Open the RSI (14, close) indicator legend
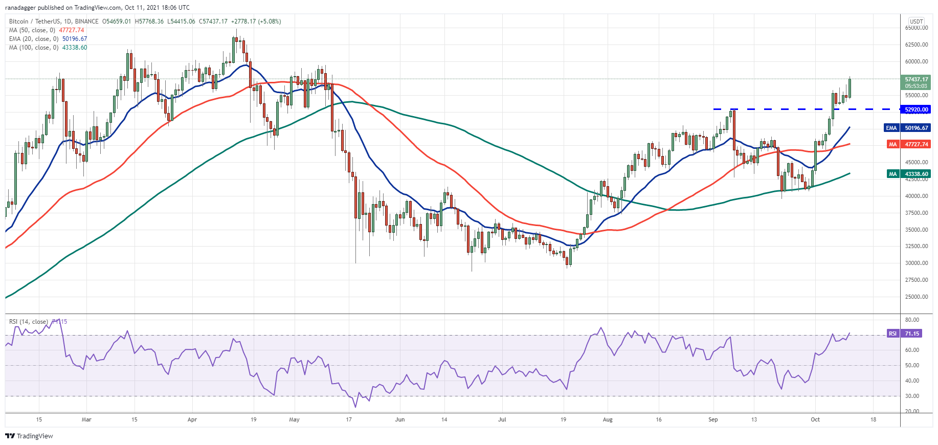 point(29,322)
